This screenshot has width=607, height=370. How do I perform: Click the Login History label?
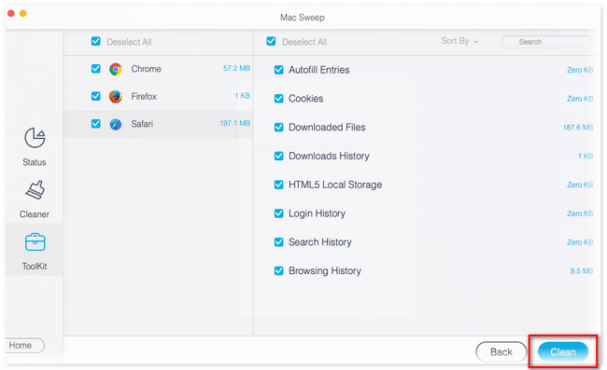317,213
